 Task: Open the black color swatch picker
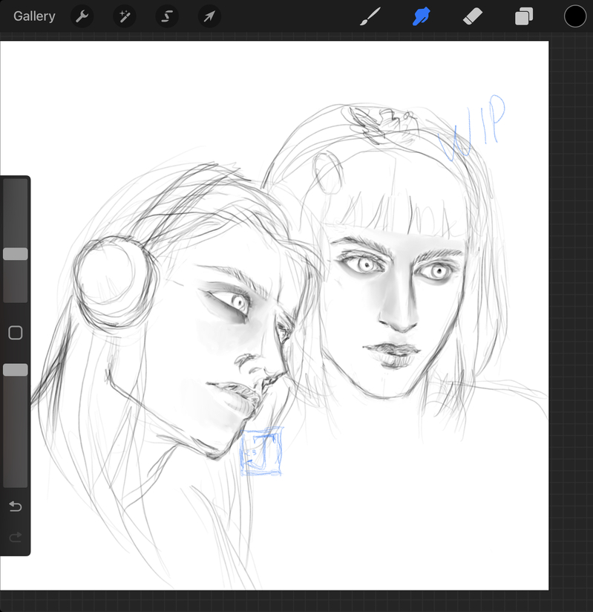tap(575, 16)
